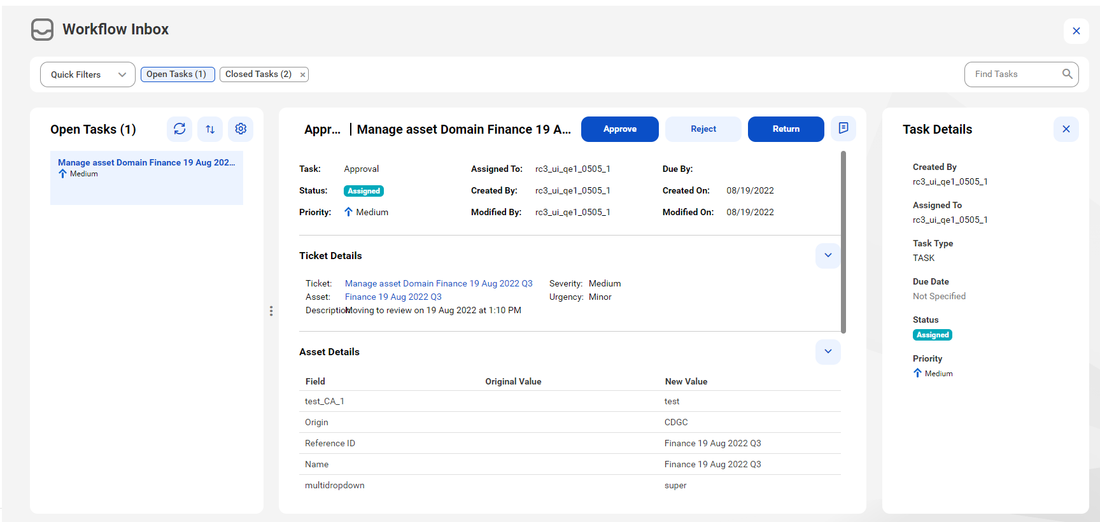Click the Workflow Inbox tray icon
The width and height of the screenshot is (1100, 522).
pos(42,29)
